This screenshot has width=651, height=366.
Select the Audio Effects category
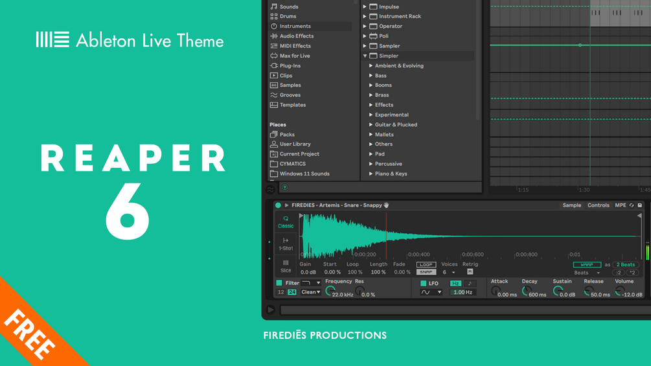click(x=292, y=36)
